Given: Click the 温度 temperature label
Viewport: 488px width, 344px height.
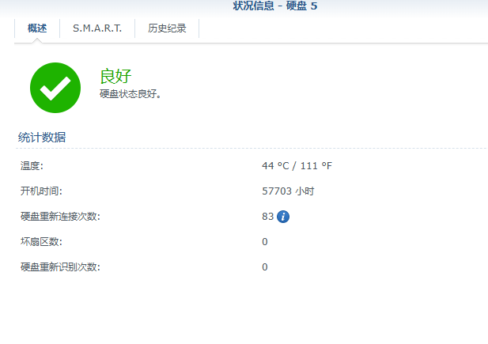Looking at the screenshot, I should [x=32, y=165].
